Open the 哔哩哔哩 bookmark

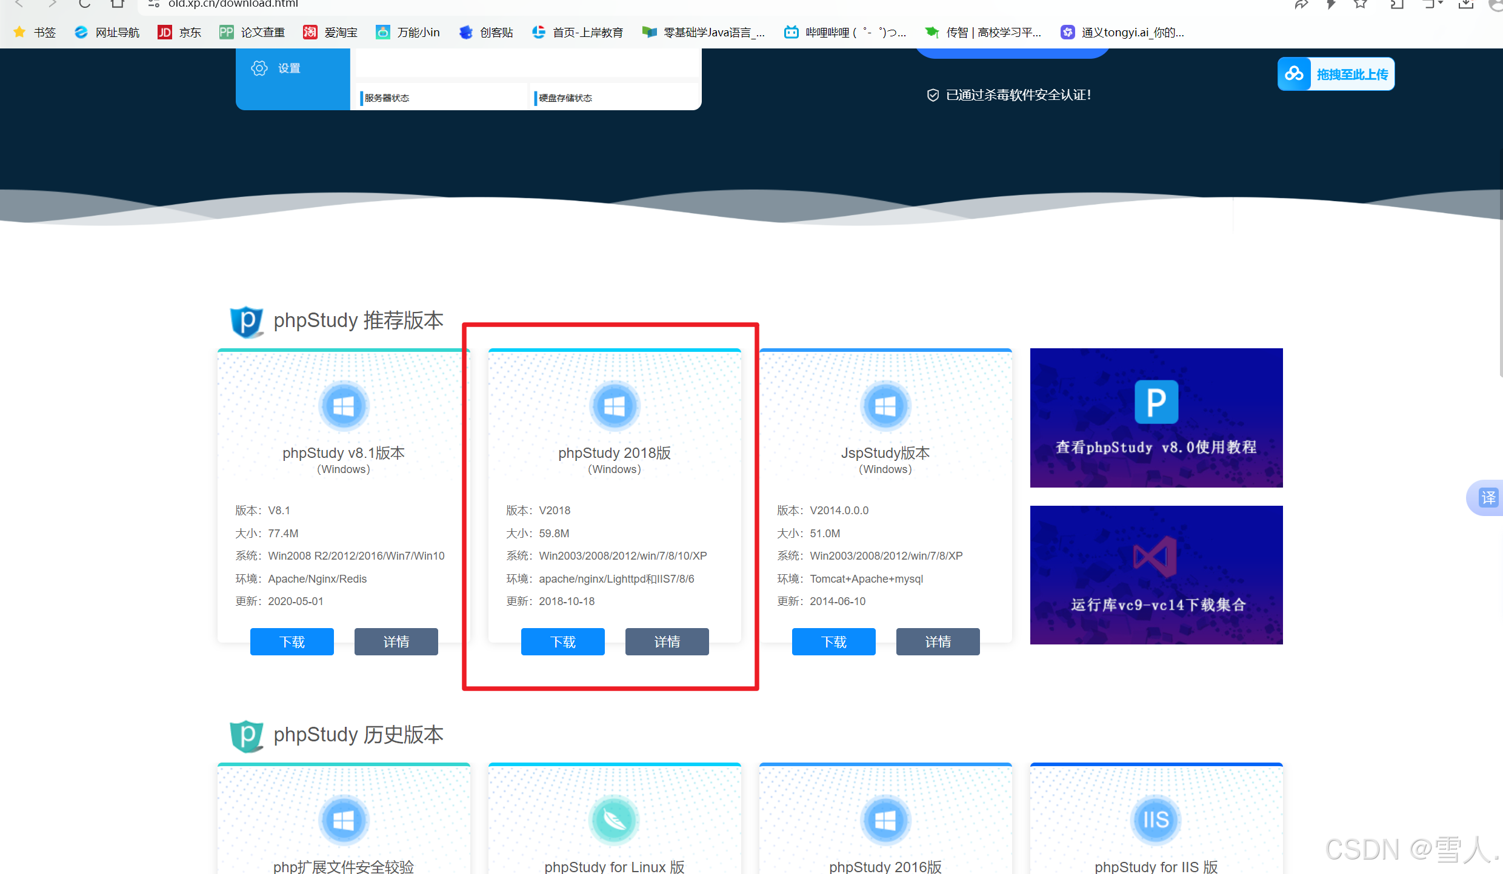(845, 32)
